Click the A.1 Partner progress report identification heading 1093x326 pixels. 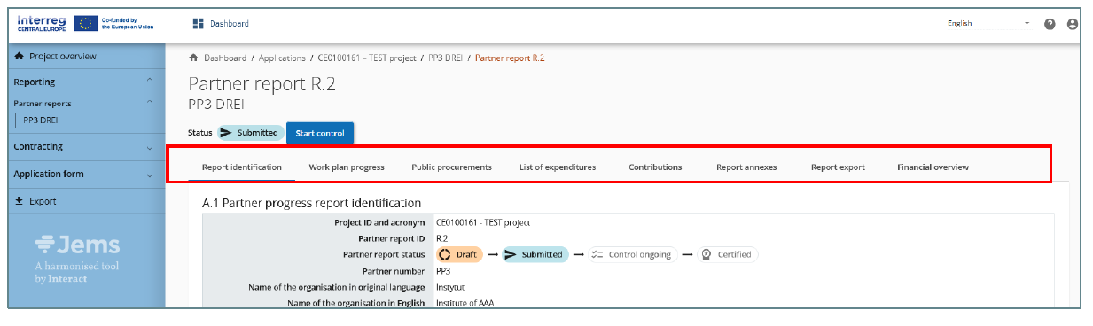pos(311,203)
